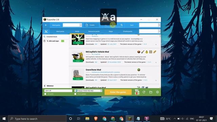Screen dimensions: 217x122
Task: Expand the Vehicle Mod card arrow
Action: point(156,62)
